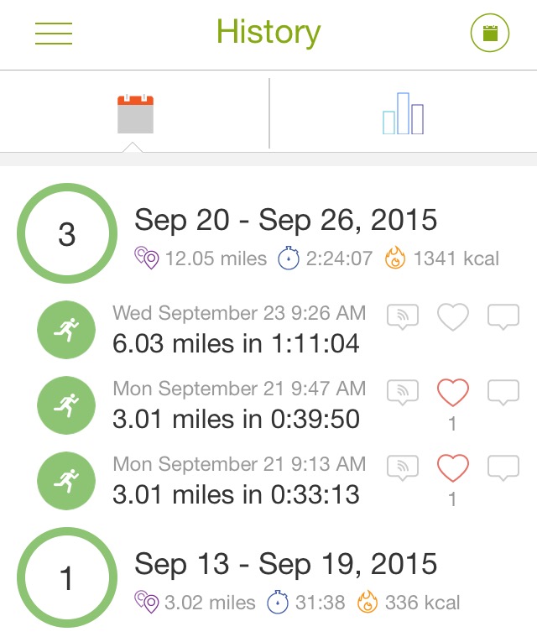Viewport: 537px width, 637px height.
Task: Share the Mon 9:47 AM run via broadcast icon
Action: point(403,392)
